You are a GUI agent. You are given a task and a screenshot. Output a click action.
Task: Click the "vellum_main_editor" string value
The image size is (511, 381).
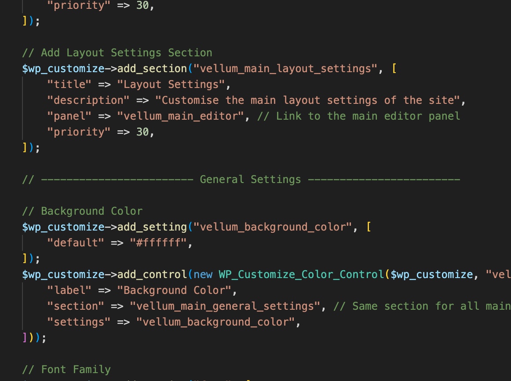tap(181, 116)
